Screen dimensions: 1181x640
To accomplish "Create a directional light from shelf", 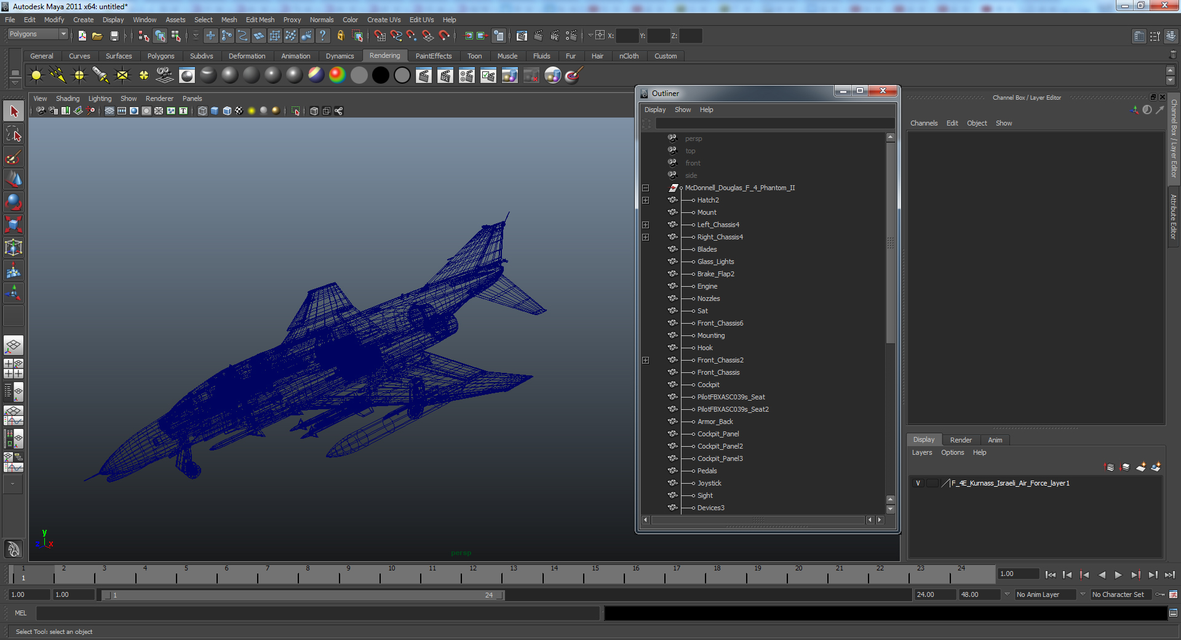I will 58,76.
